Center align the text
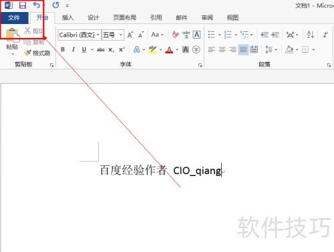The width and height of the screenshot is (334, 252). tap(222, 49)
